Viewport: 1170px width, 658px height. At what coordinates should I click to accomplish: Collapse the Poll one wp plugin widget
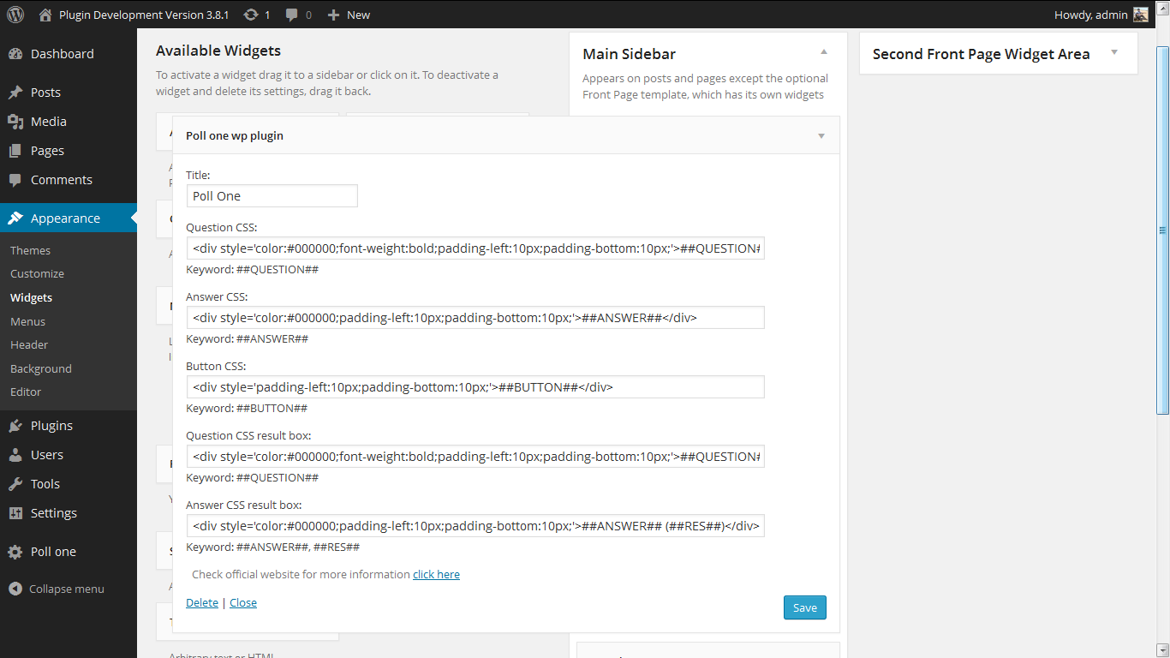(821, 136)
